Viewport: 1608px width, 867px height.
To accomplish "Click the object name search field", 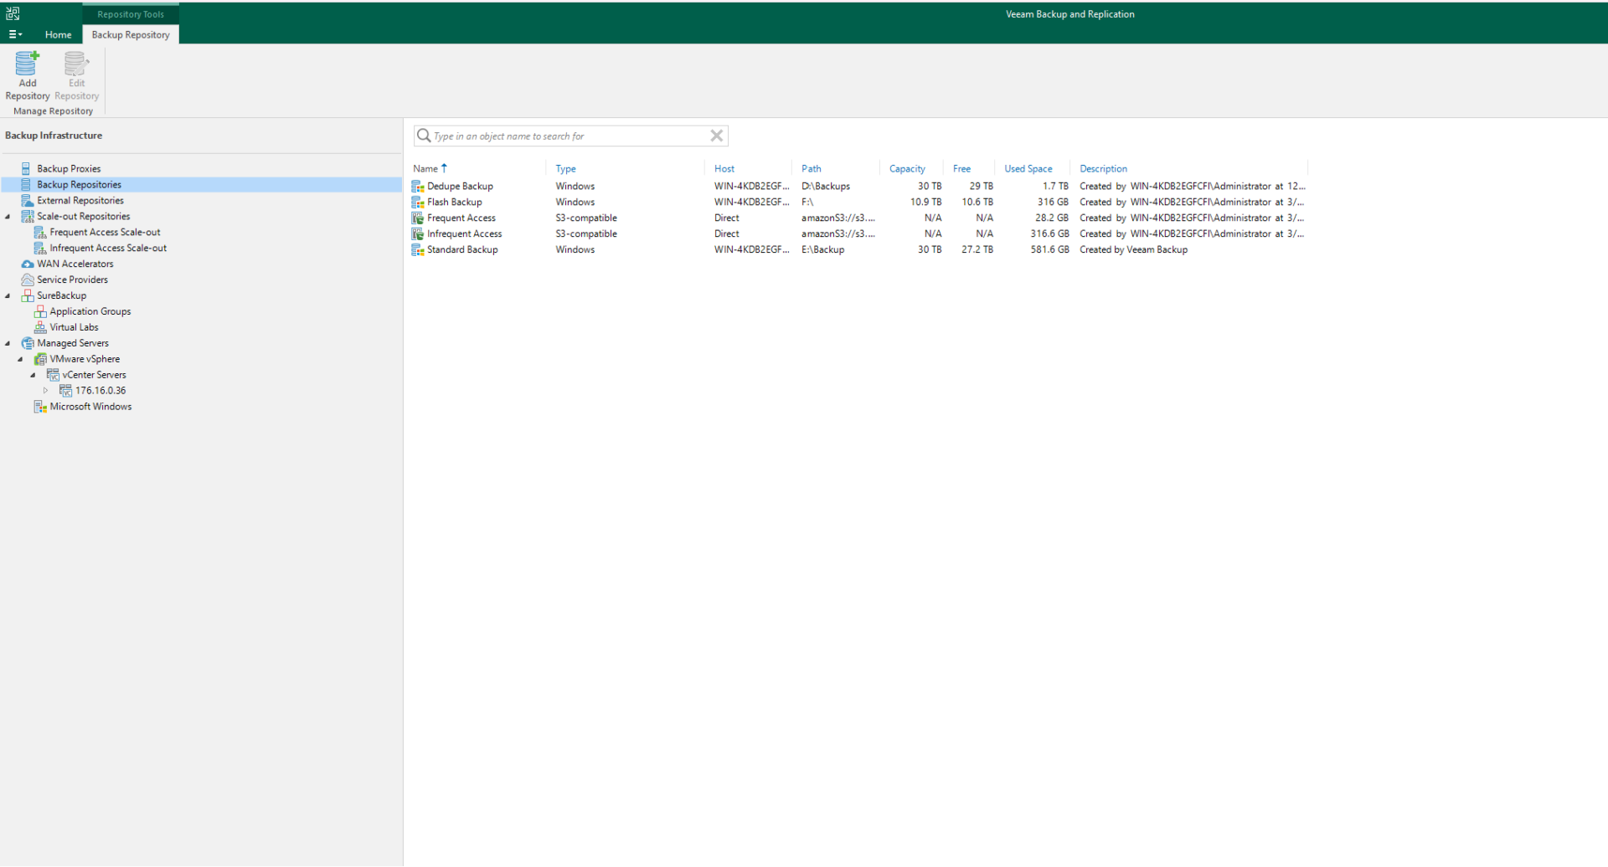I will click(x=569, y=136).
